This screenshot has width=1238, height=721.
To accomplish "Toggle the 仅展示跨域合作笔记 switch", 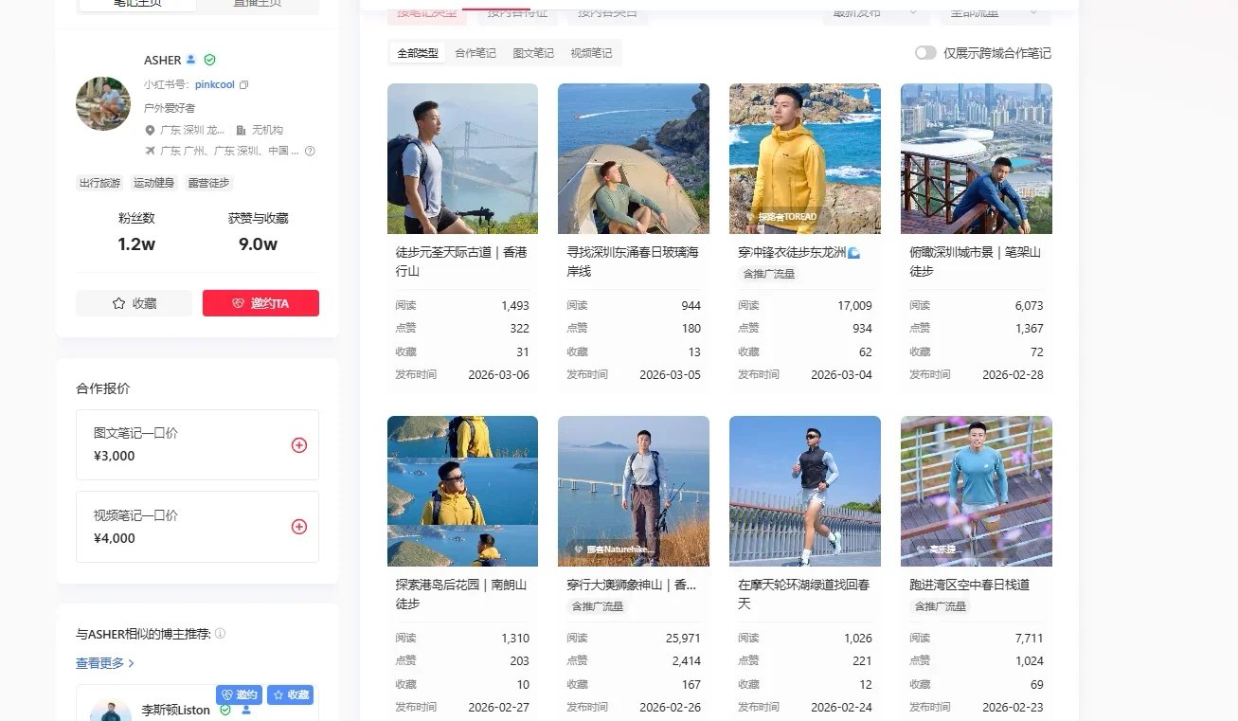I will tap(925, 53).
